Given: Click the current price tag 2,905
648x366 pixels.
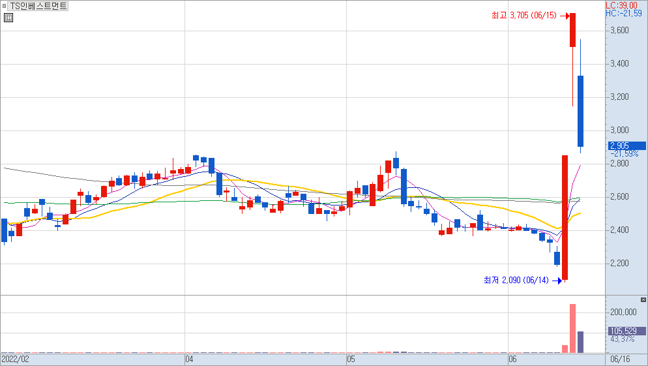Looking at the screenshot, I should pos(627,145).
